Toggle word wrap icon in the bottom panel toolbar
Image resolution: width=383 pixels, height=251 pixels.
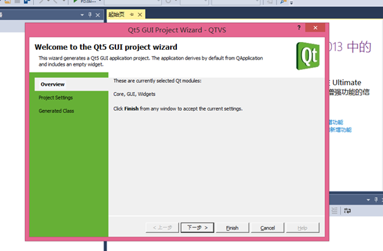click(x=347, y=210)
